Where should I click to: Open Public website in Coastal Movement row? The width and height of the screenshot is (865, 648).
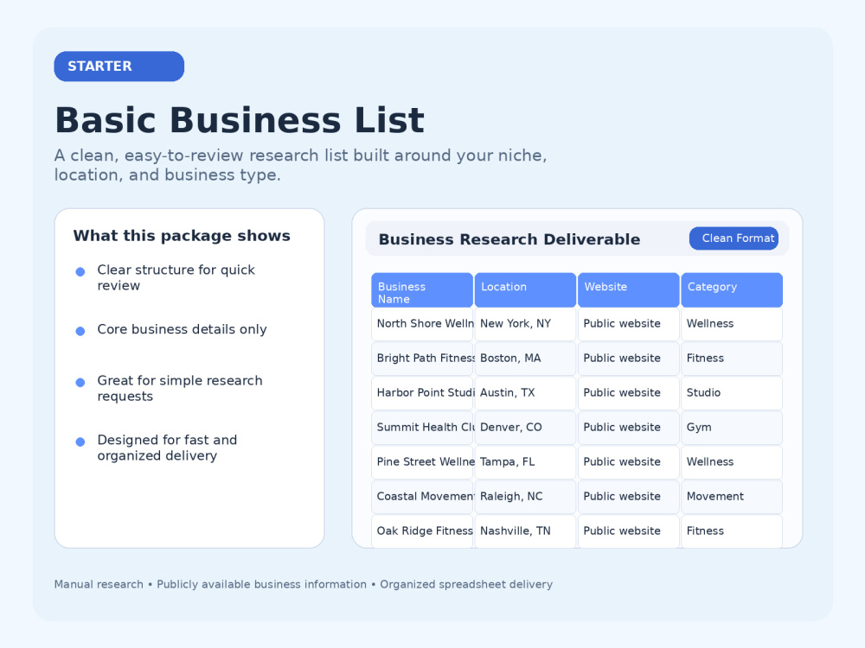[x=628, y=497]
